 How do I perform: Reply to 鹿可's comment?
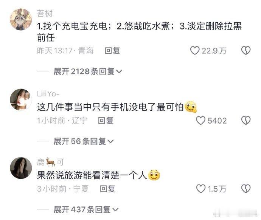pyautogui.click(x=107, y=189)
